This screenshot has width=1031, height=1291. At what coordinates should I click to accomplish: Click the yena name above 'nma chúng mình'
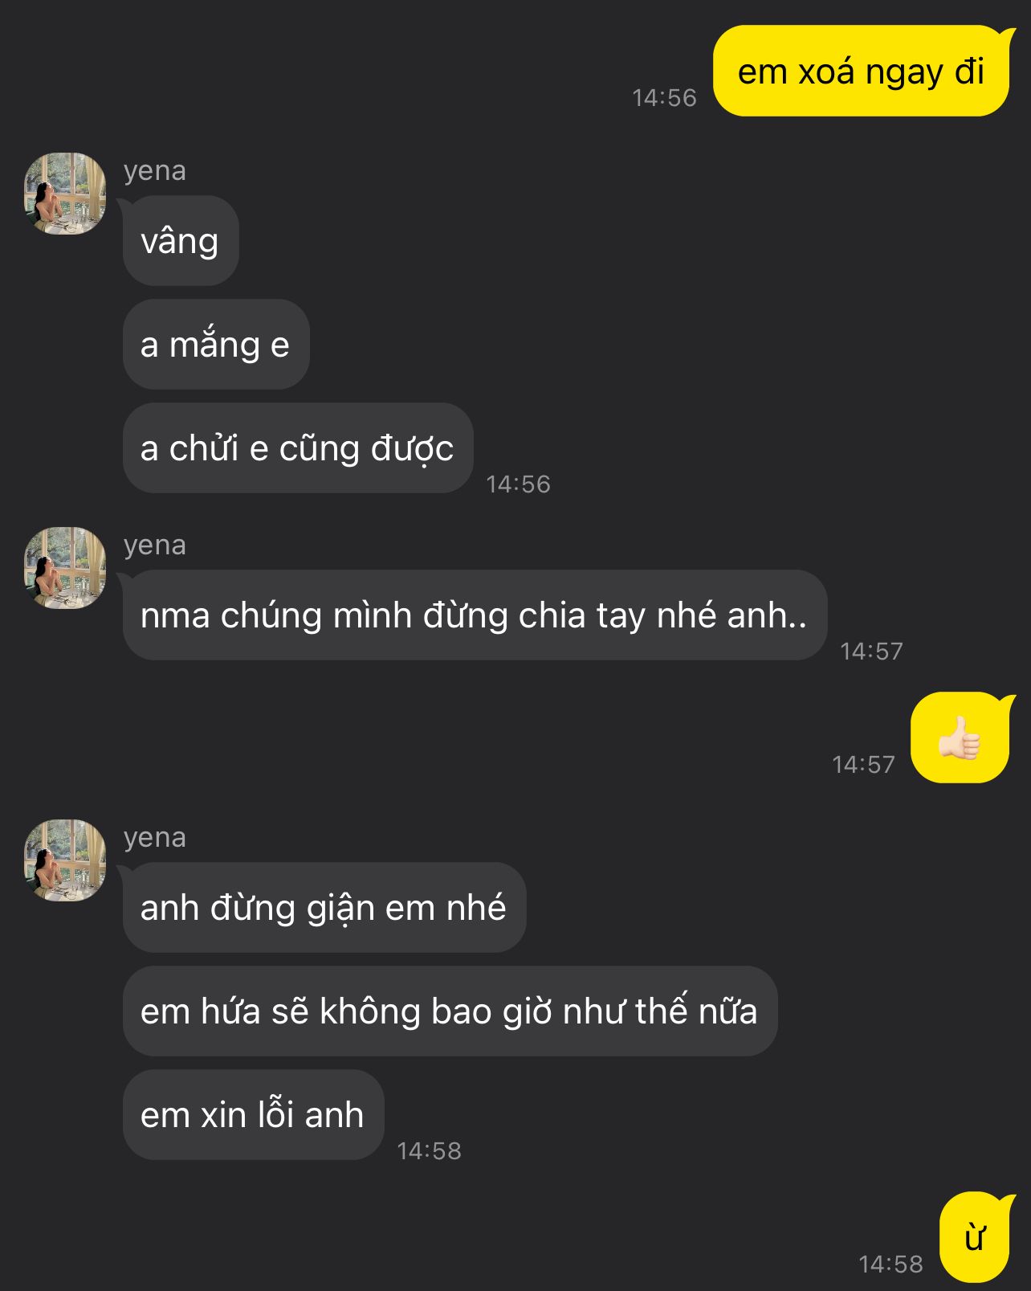pyautogui.click(x=155, y=545)
